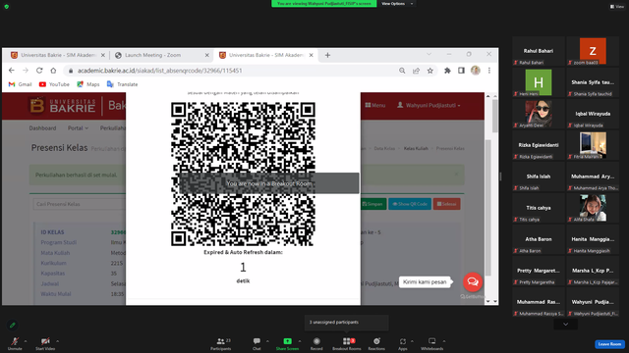Reload the page
Screen dimensions: 629x353
point(39,71)
